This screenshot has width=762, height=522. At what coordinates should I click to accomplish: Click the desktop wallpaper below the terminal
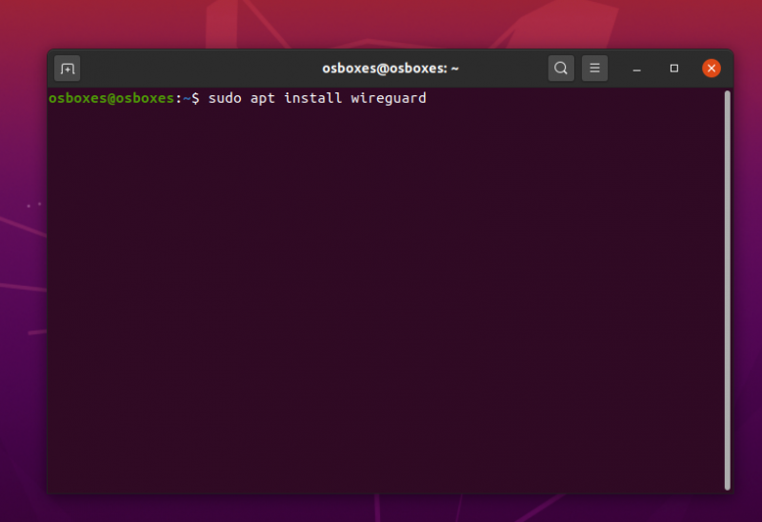(381, 510)
